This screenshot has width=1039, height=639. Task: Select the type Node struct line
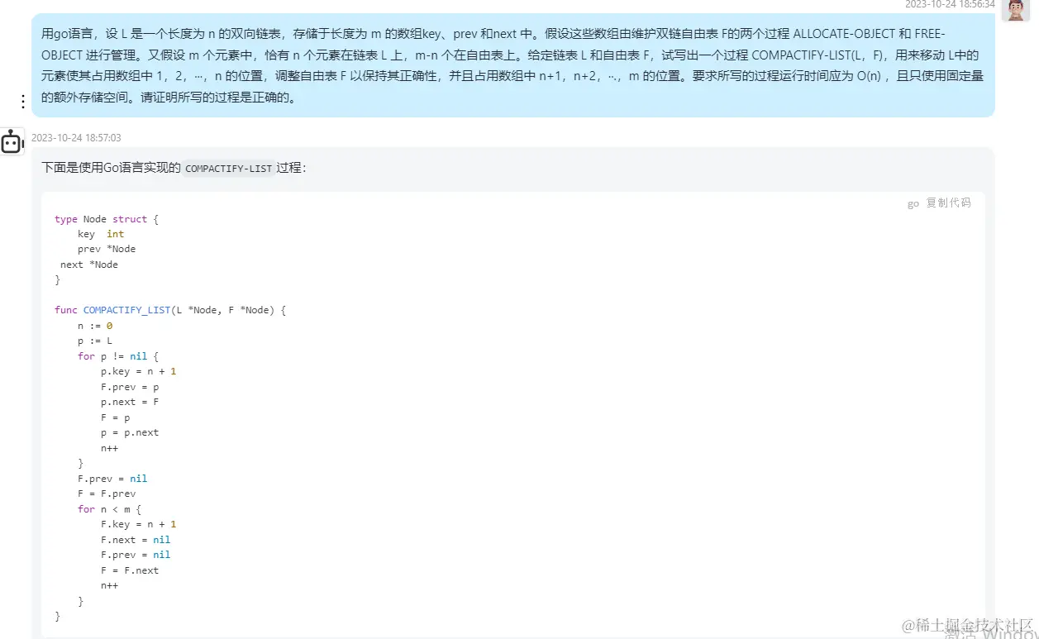tap(102, 218)
